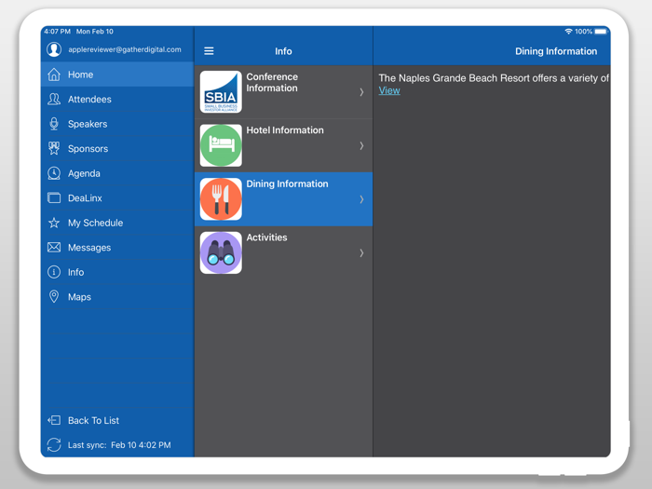Image resolution: width=652 pixels, height=489 pixels.
Task: Tap the user profile avatar icon
Action: click(54, 49)
